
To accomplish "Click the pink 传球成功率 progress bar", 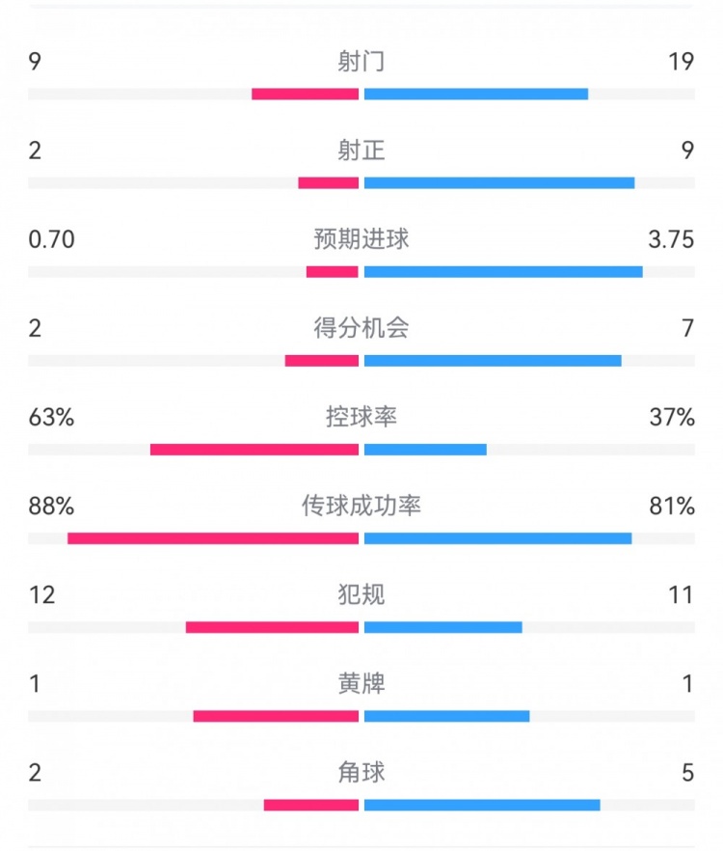I will coord(213,538).
